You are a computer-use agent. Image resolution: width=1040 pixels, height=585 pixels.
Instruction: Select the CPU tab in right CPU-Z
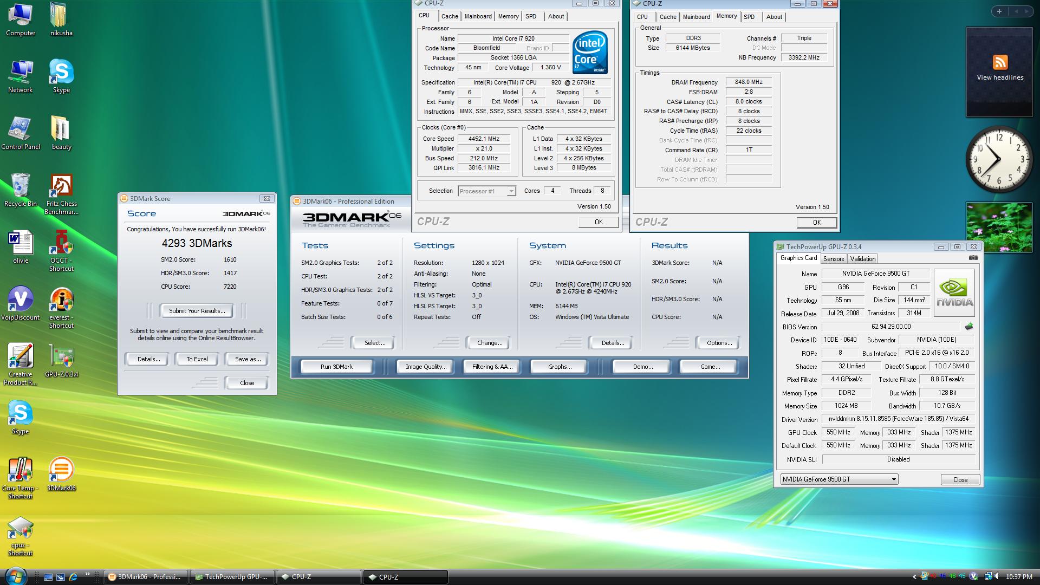[x=642, y=17]
